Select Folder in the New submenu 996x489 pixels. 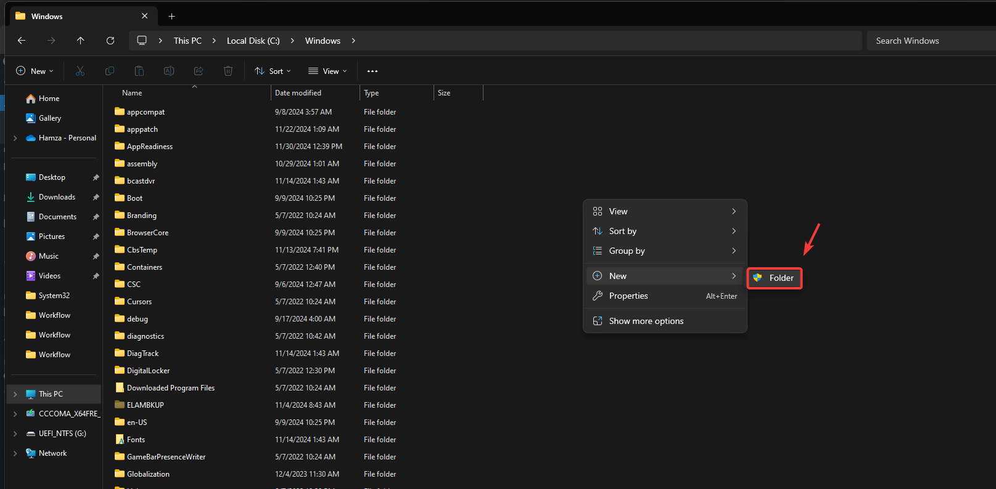tap(775, 278)
